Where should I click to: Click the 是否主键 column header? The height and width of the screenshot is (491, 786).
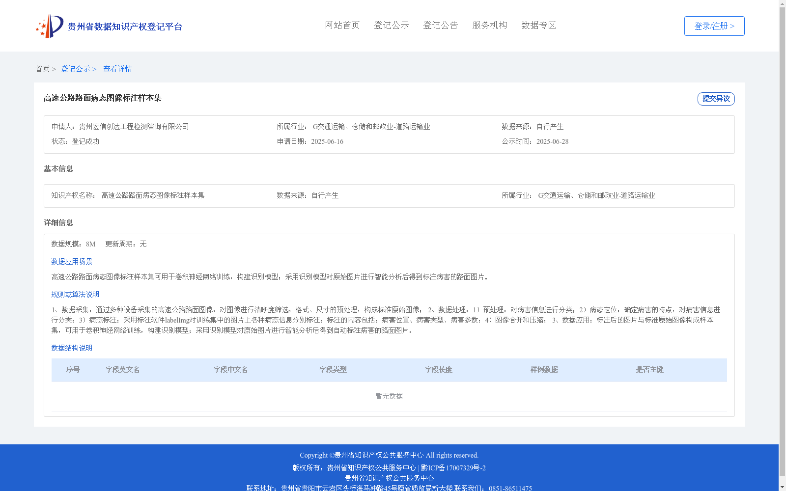pos(650,370)
